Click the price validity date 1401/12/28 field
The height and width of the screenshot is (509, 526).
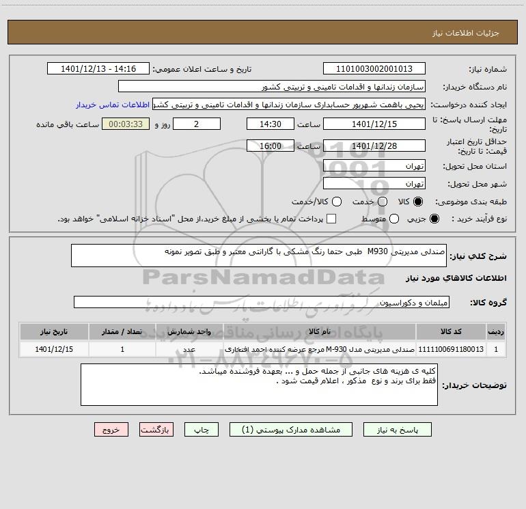click(374, 146)
